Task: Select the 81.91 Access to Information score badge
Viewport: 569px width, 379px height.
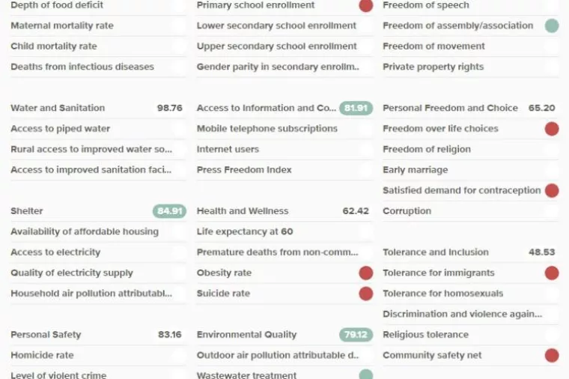Action: (x=356, y=108)
